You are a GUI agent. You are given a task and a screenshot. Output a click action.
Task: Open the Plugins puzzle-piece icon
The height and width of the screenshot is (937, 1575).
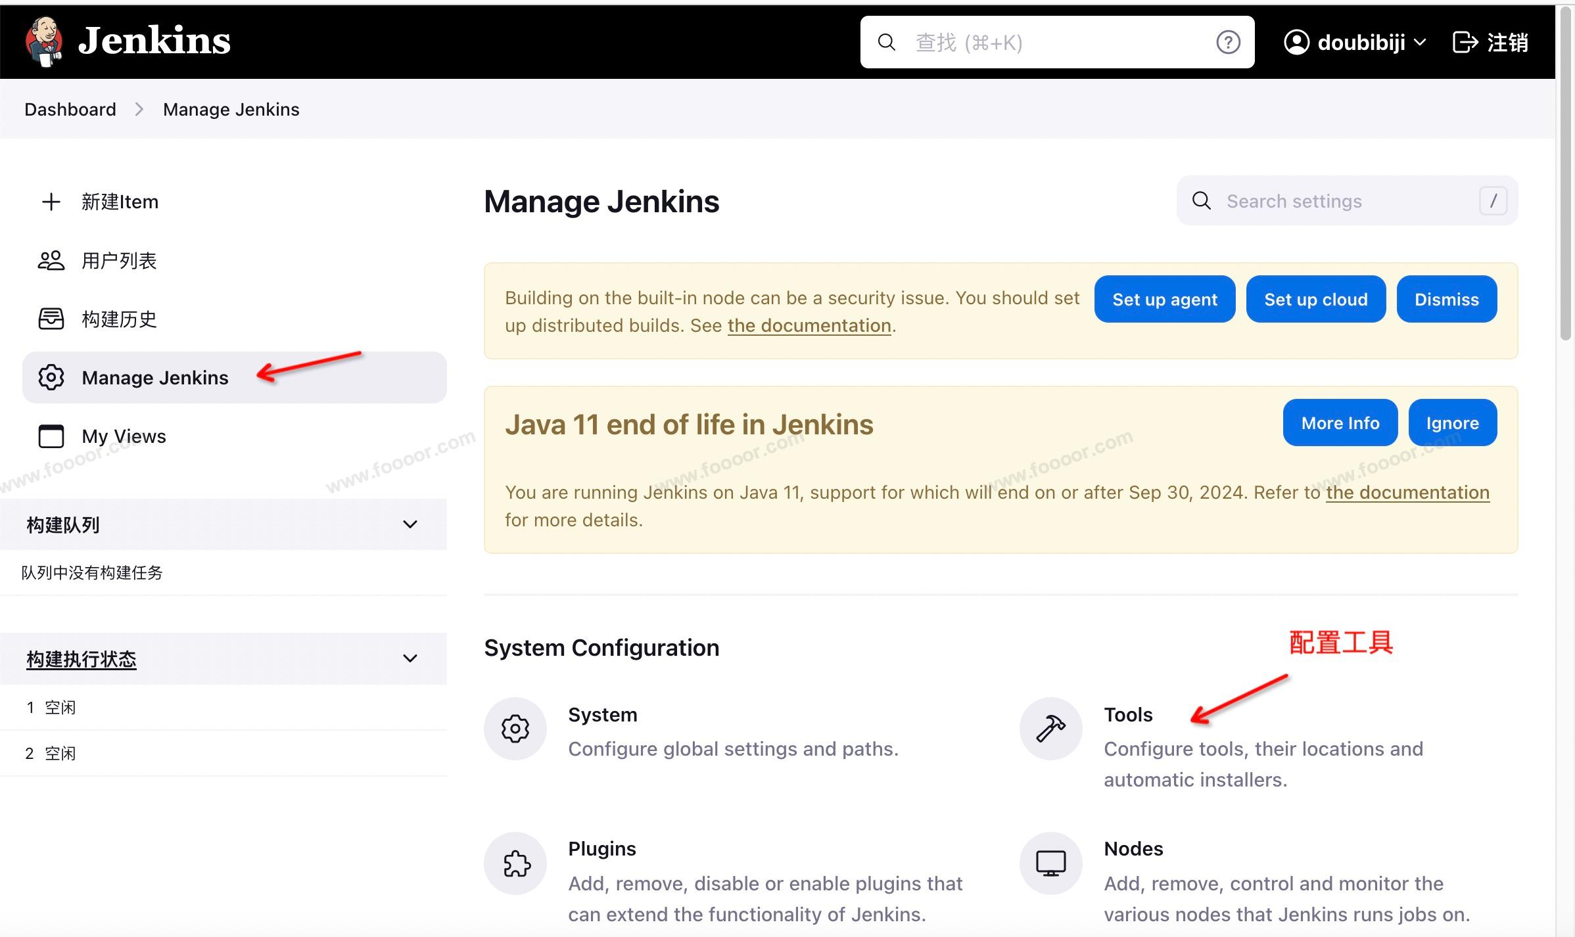coord(515,863)
